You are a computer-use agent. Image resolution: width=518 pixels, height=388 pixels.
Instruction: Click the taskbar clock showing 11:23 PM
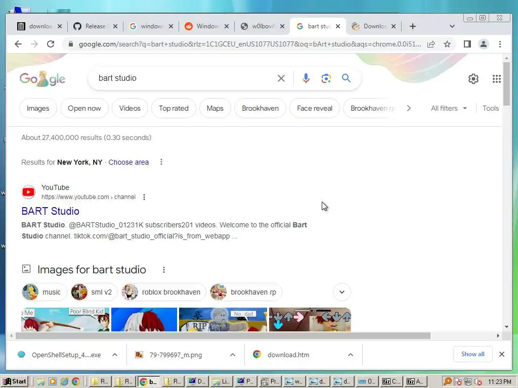click(x=499, y=382)
